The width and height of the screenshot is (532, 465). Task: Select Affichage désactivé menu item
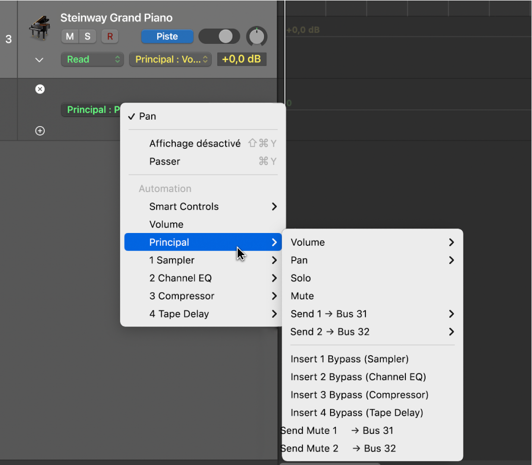pos(195,143)
